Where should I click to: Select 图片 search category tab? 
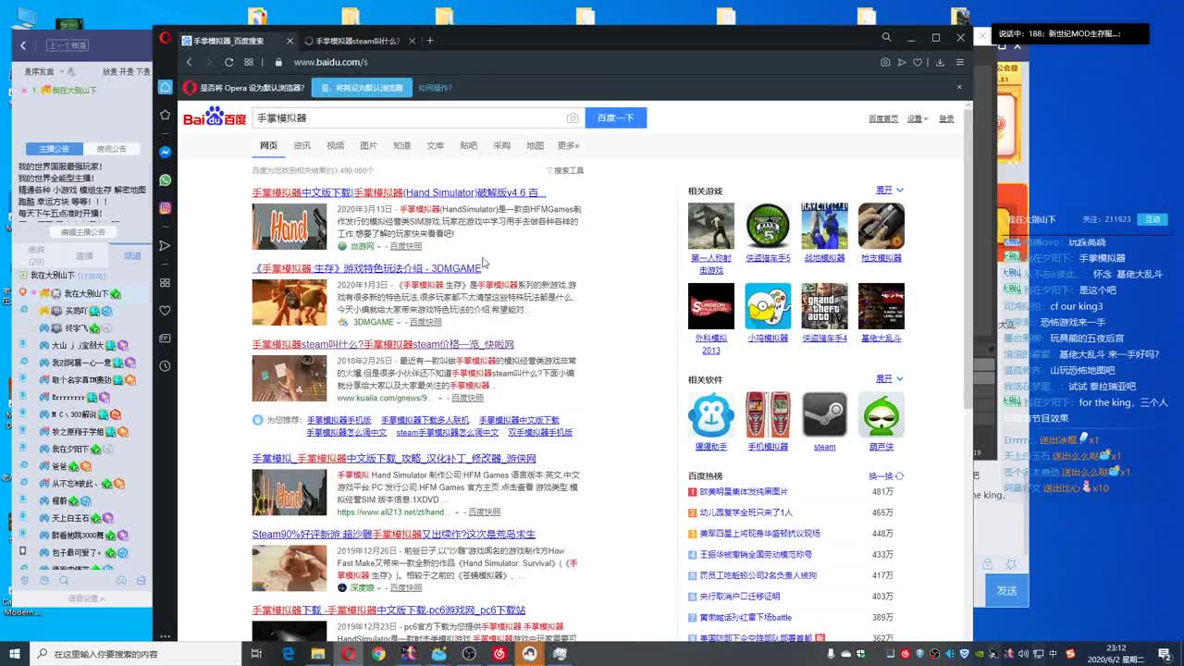[368, 145]
